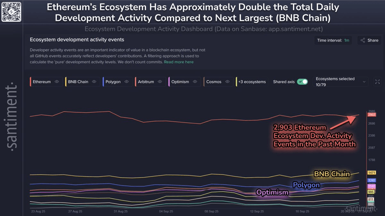Click the Optimism eye icon

point(195,82)
